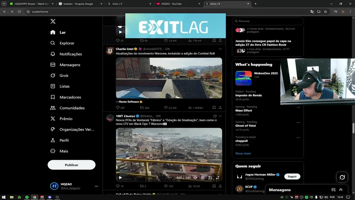Click Show more under trends

click(243, 153)
